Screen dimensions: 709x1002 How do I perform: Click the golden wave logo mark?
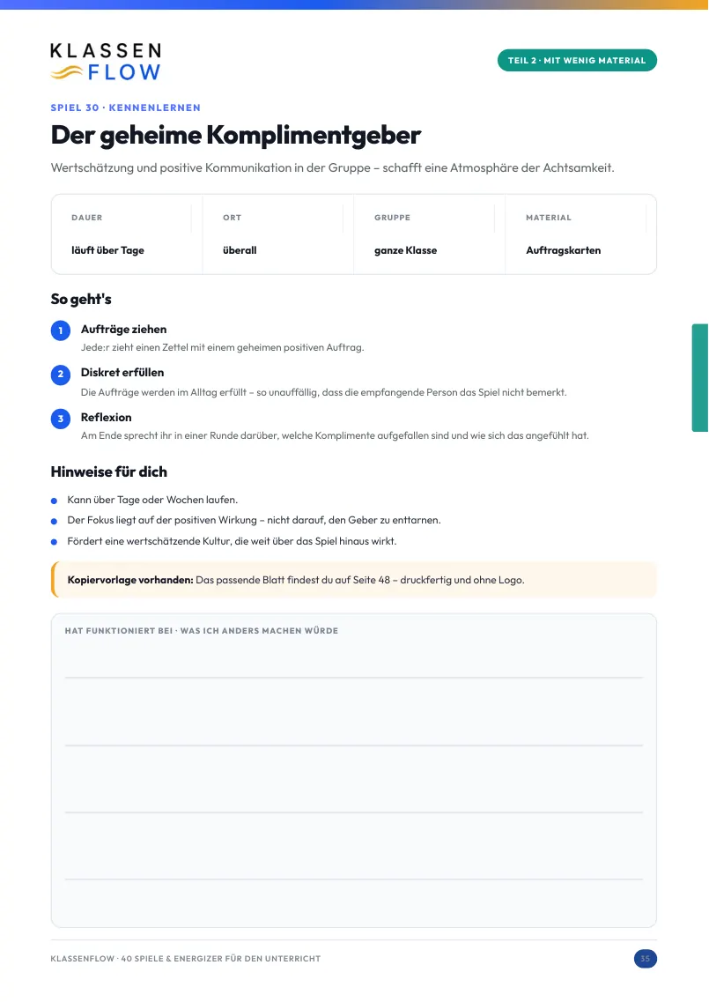tap(66, 73)
